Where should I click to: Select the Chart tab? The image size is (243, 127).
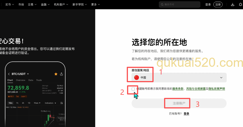[10, 80]
